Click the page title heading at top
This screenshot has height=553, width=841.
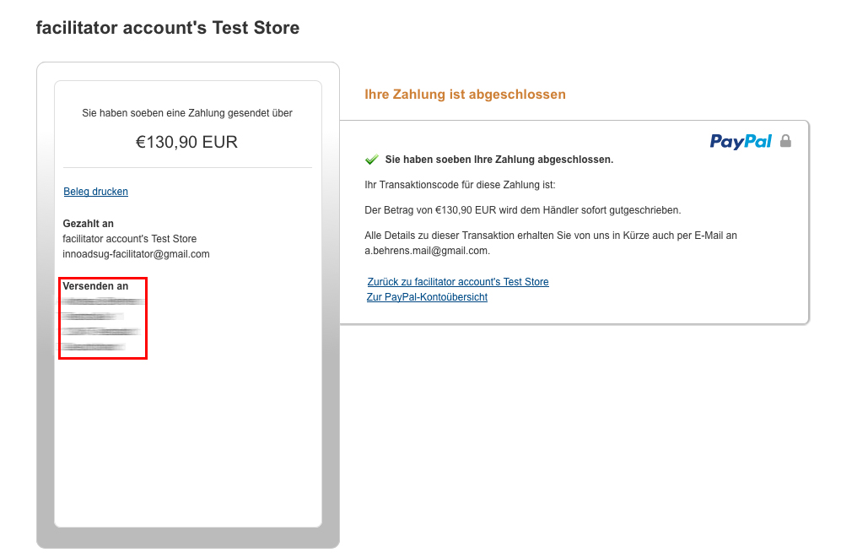(167, 28)
